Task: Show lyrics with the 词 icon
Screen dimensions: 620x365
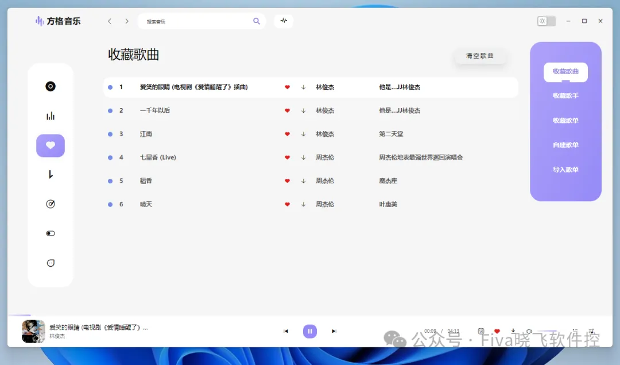Action: coord(481,331)
